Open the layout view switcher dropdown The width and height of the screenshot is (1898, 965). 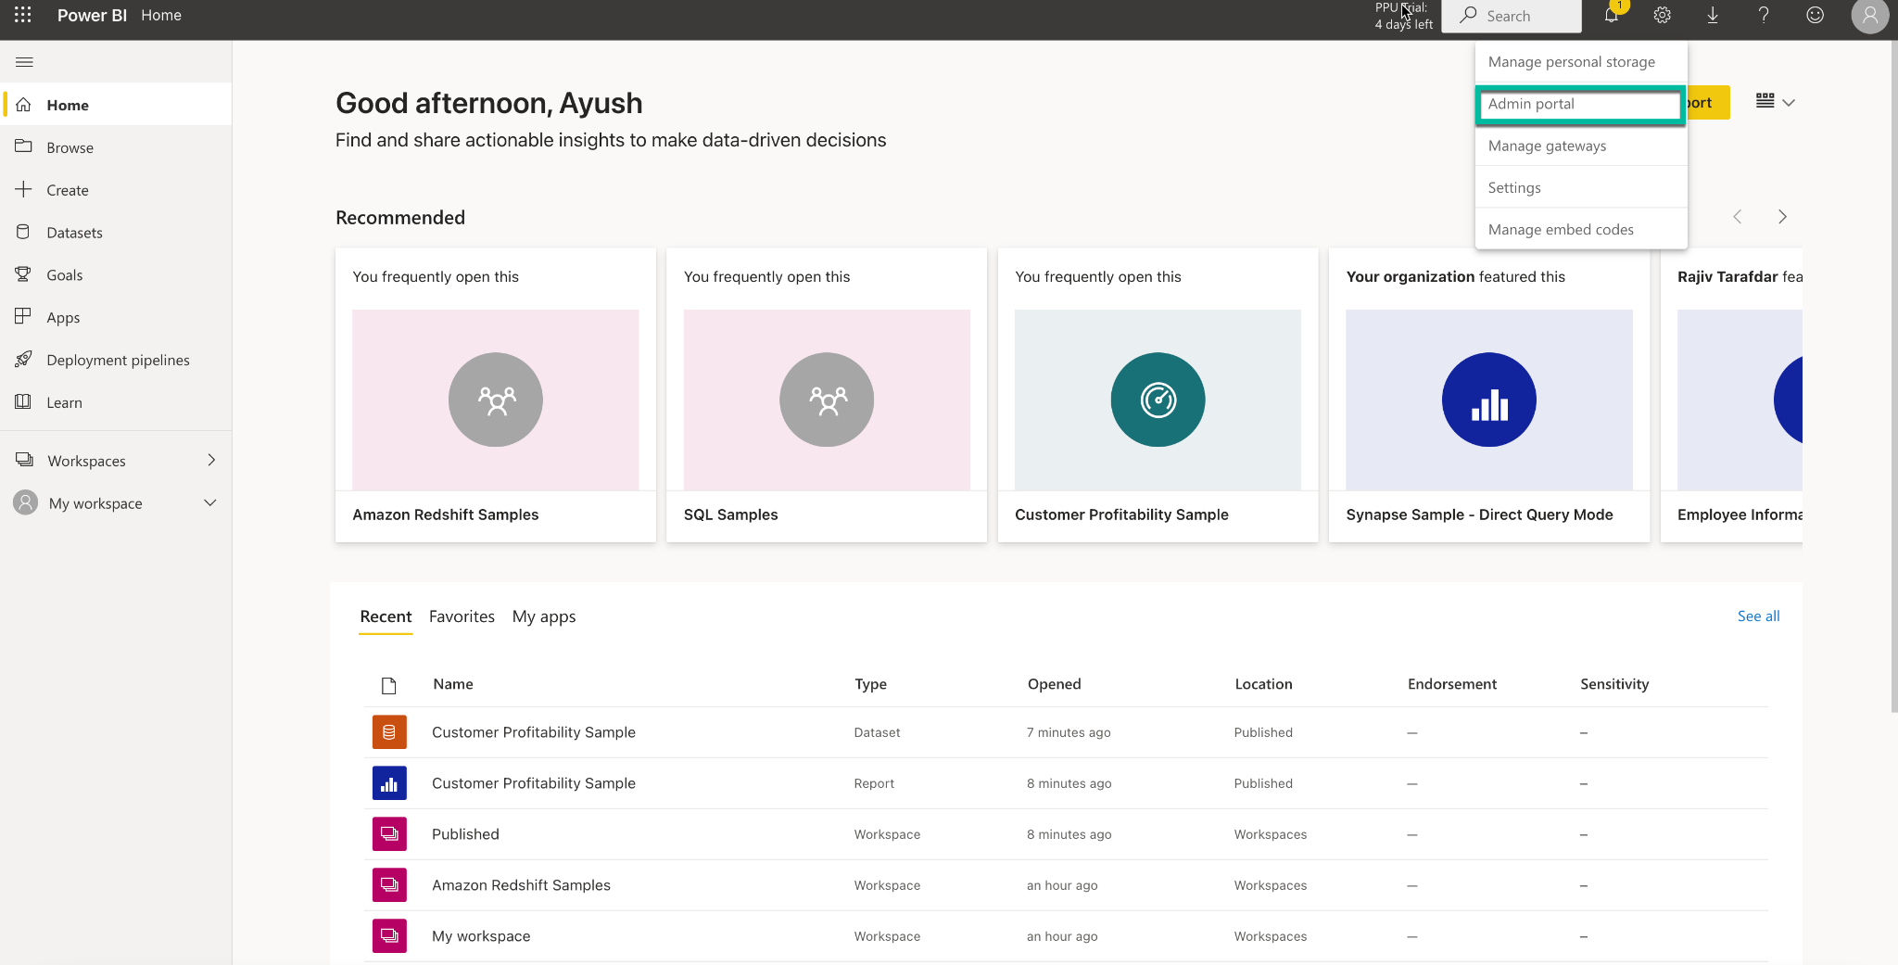point(1776,102)
